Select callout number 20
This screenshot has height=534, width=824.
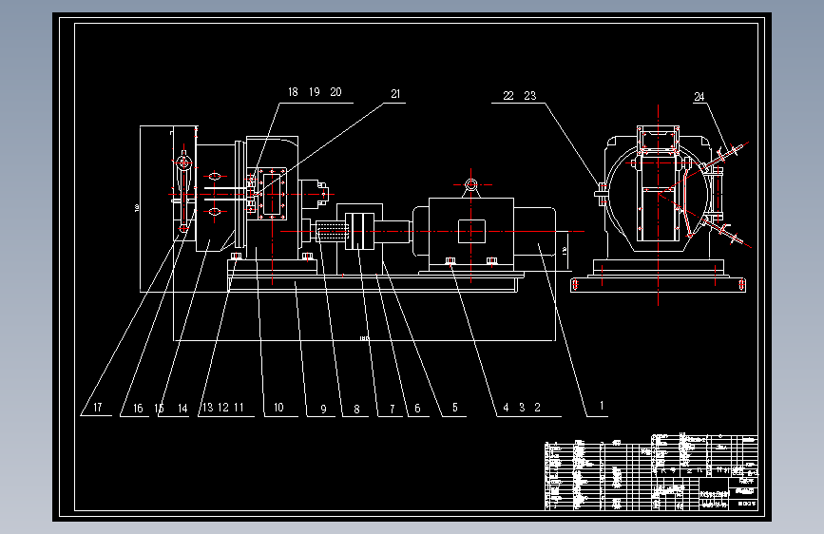click(x=335, y=92)
